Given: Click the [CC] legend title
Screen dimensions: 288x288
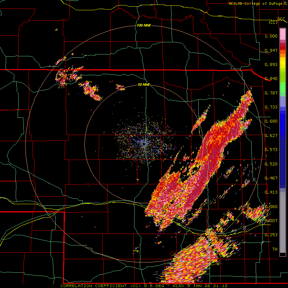Looking at the screenshot, I should click(273, 22).
